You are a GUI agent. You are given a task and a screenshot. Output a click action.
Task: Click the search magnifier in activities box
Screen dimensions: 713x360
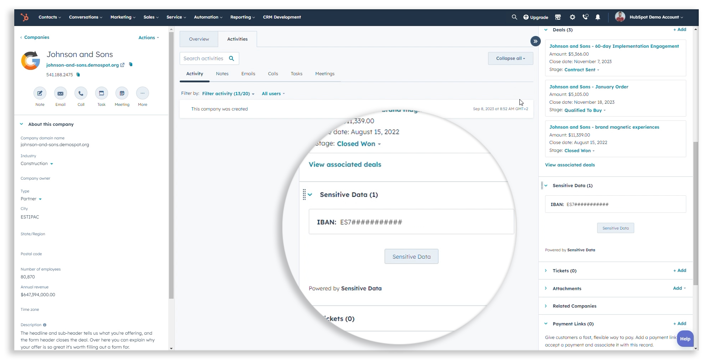click(x=231, y=58)
